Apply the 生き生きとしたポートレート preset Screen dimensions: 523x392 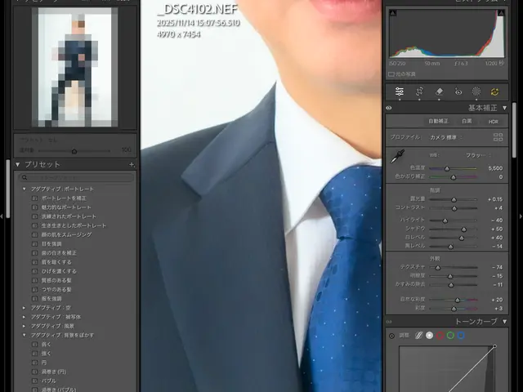point(74,225)
